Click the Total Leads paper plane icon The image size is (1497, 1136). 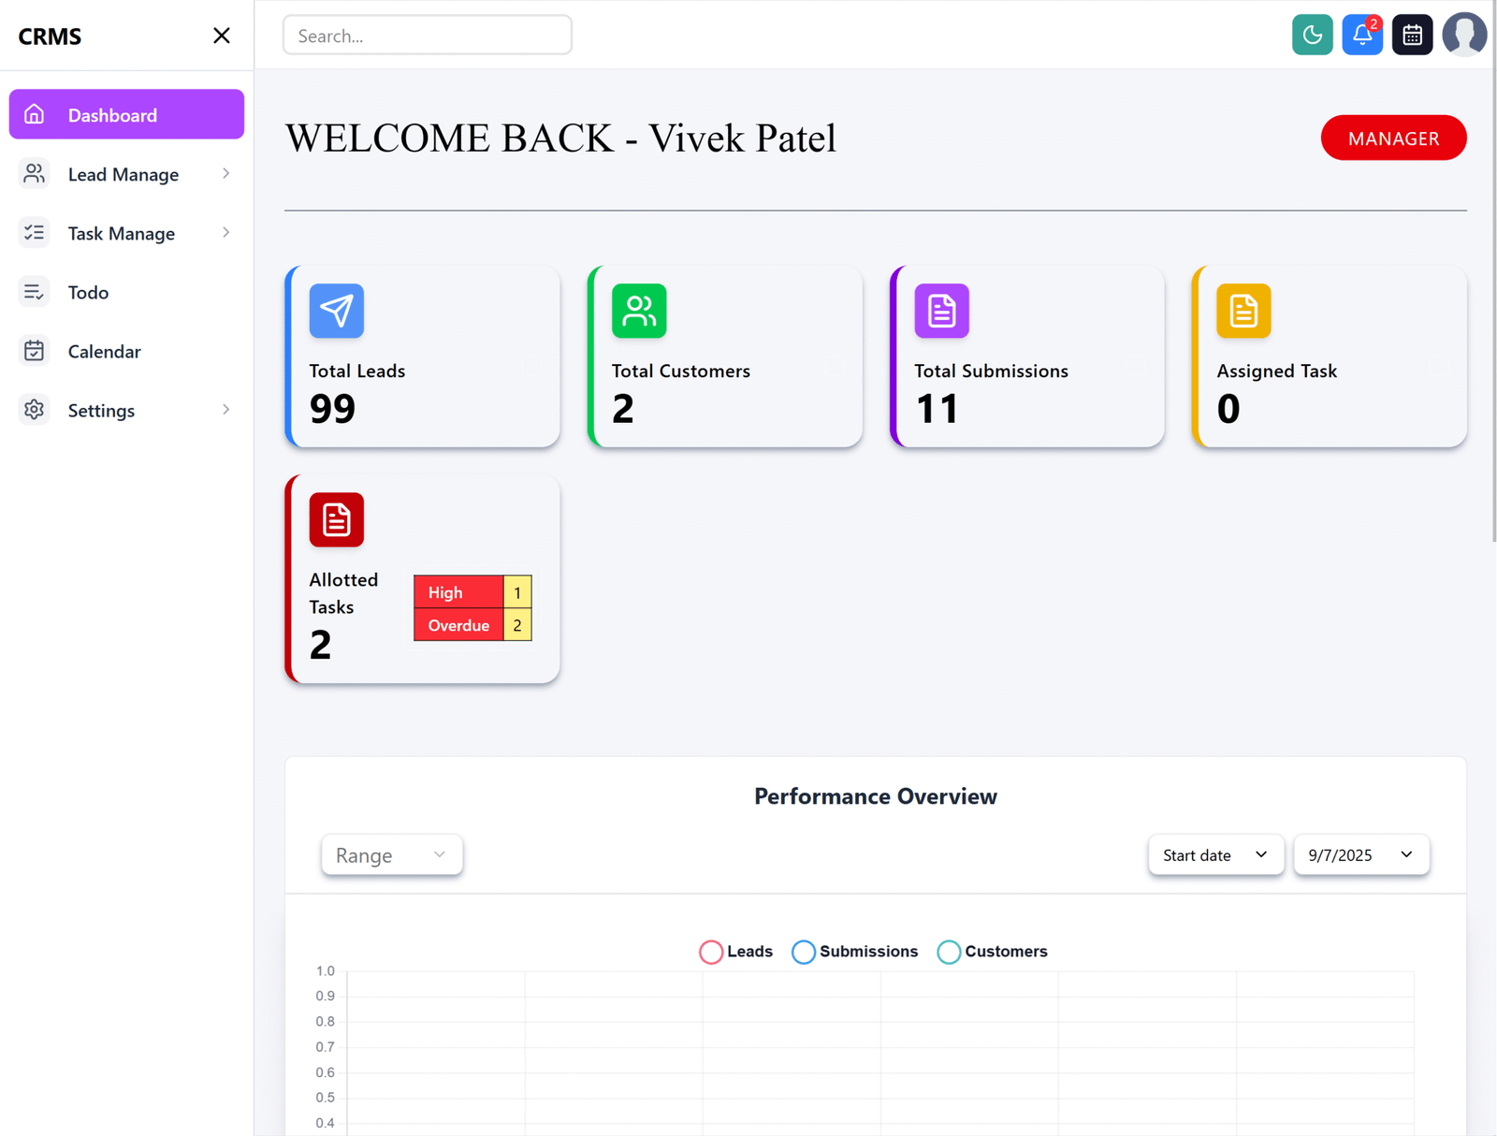click(336, 311)
